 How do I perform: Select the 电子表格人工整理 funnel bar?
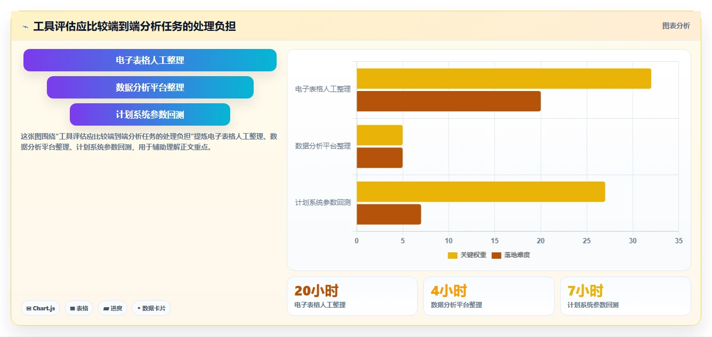click(x=150, y=60)
